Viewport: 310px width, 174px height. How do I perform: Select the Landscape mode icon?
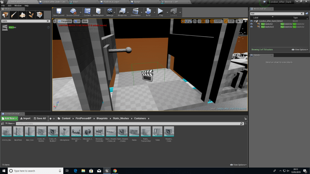pos(22,15)
